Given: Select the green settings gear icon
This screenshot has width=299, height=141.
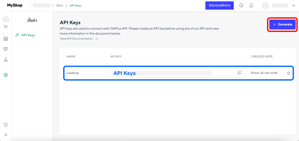Looking at the screenshot, I should click(6, 75).
